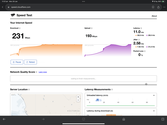Zoom in on the server map
Screen dimensions: 167x125
[78, 97]
